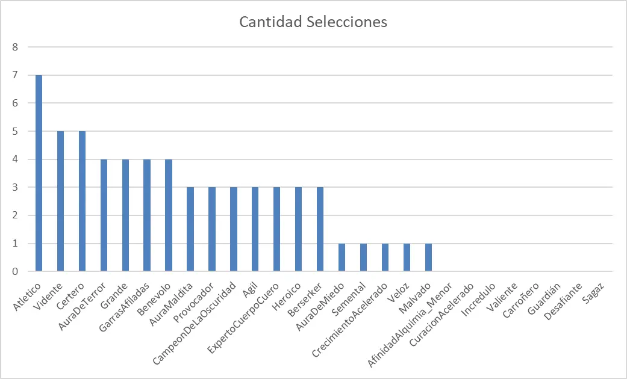Viewport: 627px width, 379px height.
Task: Click the Atletico axis label
Action: click(28, 295)
